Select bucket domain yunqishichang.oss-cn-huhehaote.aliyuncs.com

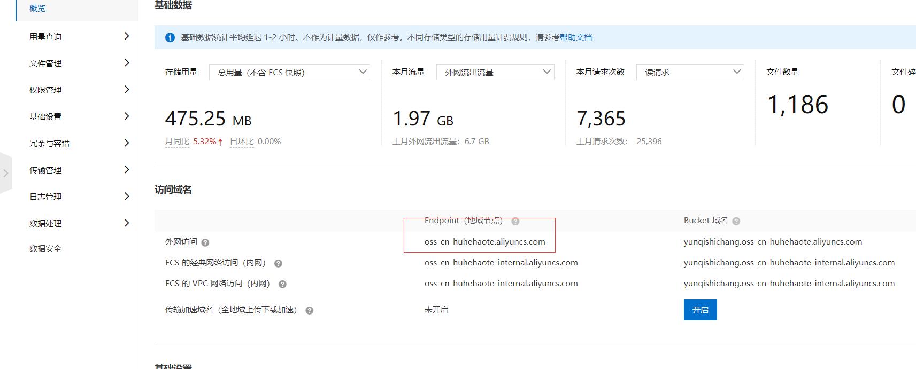coord(773,242)
